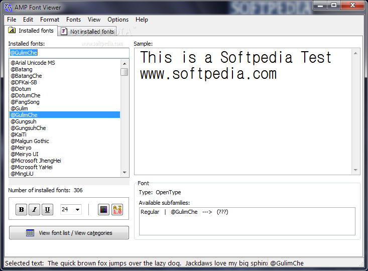Viewport: 368px width, 271px height.
Task: Select @MingLiU in the font list
Action: click(x=65, y=174)
